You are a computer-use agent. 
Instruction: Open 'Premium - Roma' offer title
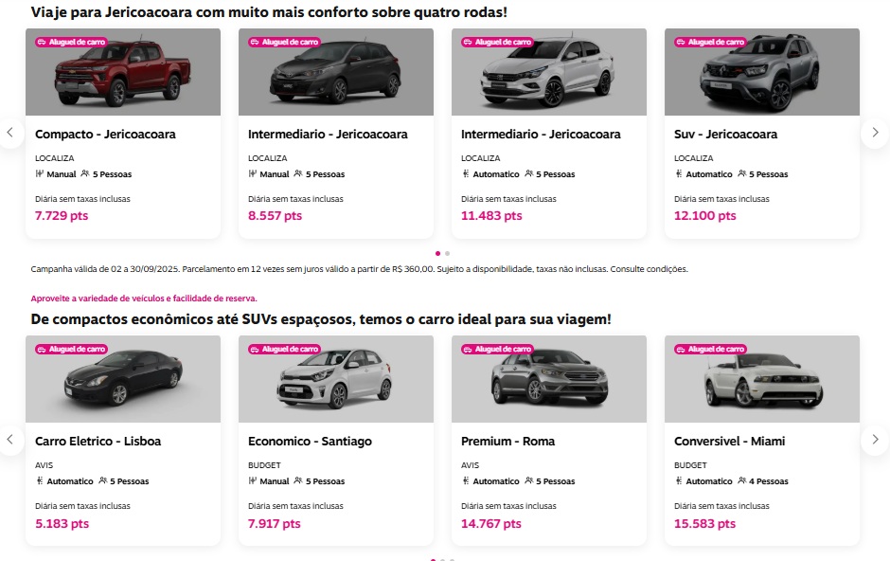(x=507, y=442)
